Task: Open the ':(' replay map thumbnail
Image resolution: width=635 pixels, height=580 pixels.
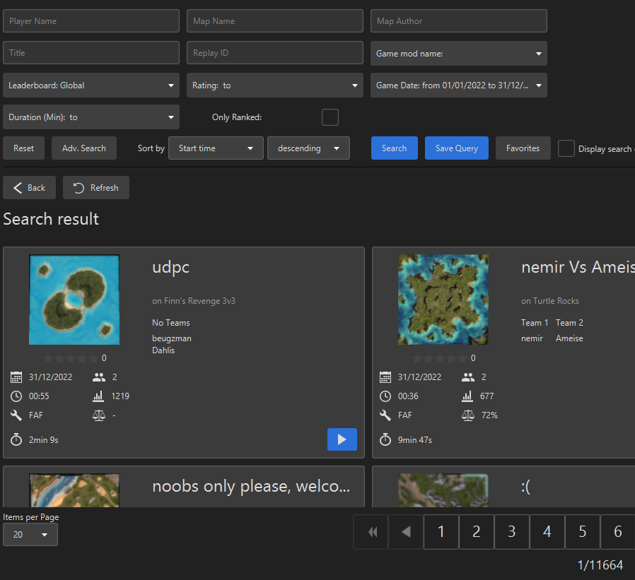Action: (x=443, y=490)
